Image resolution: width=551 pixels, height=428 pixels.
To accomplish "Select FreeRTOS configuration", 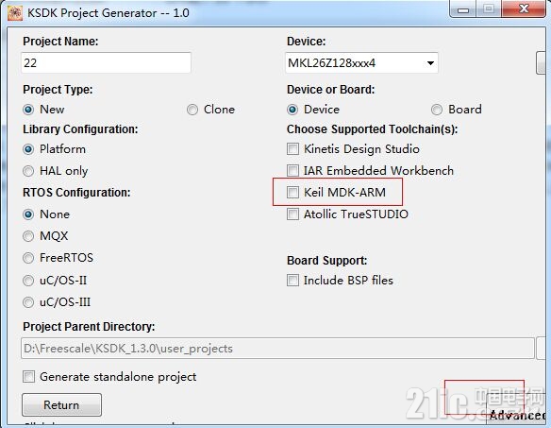I will 28,258.
